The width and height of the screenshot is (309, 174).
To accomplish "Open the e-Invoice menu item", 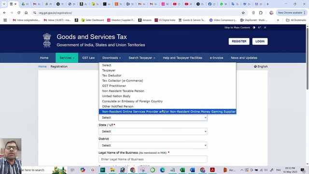I will (x=216, y=58).
